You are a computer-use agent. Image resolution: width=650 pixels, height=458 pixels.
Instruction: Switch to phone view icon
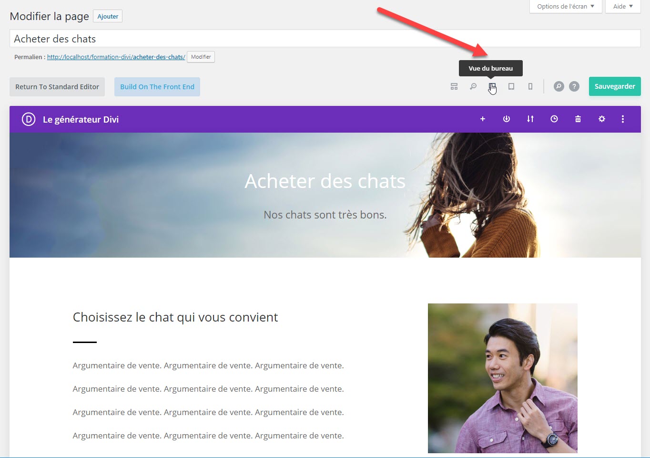(530, 86)
